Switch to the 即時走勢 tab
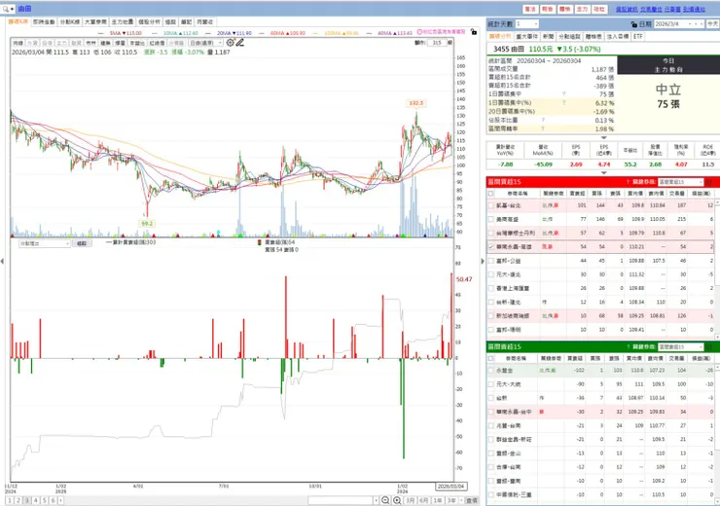This screenshot has width=720, height=506. 44,22
